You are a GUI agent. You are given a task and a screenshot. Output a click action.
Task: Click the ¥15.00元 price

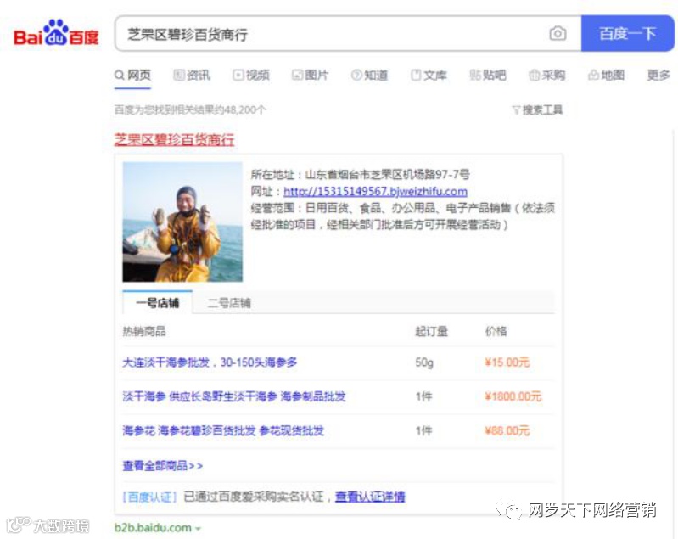click(507, 362)
